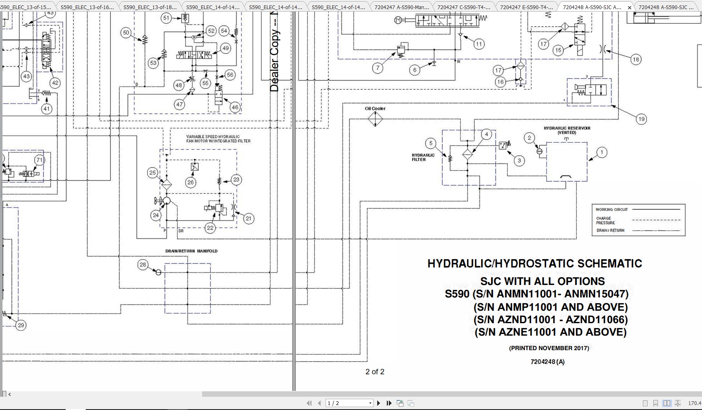Jump to the last page

click(389, 403)
